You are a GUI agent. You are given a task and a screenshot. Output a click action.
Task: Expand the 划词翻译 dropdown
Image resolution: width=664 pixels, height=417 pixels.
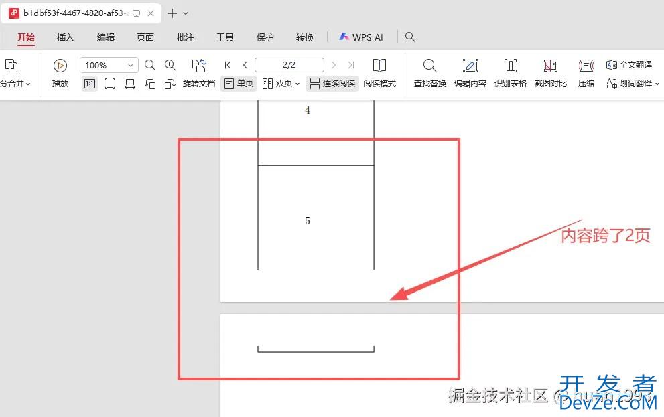click(657, 84)
